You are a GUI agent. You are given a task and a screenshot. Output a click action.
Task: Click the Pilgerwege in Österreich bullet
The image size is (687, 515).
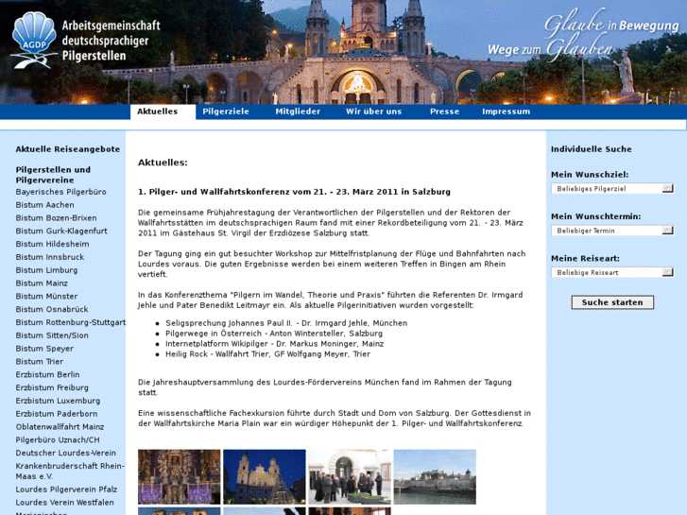274,334
